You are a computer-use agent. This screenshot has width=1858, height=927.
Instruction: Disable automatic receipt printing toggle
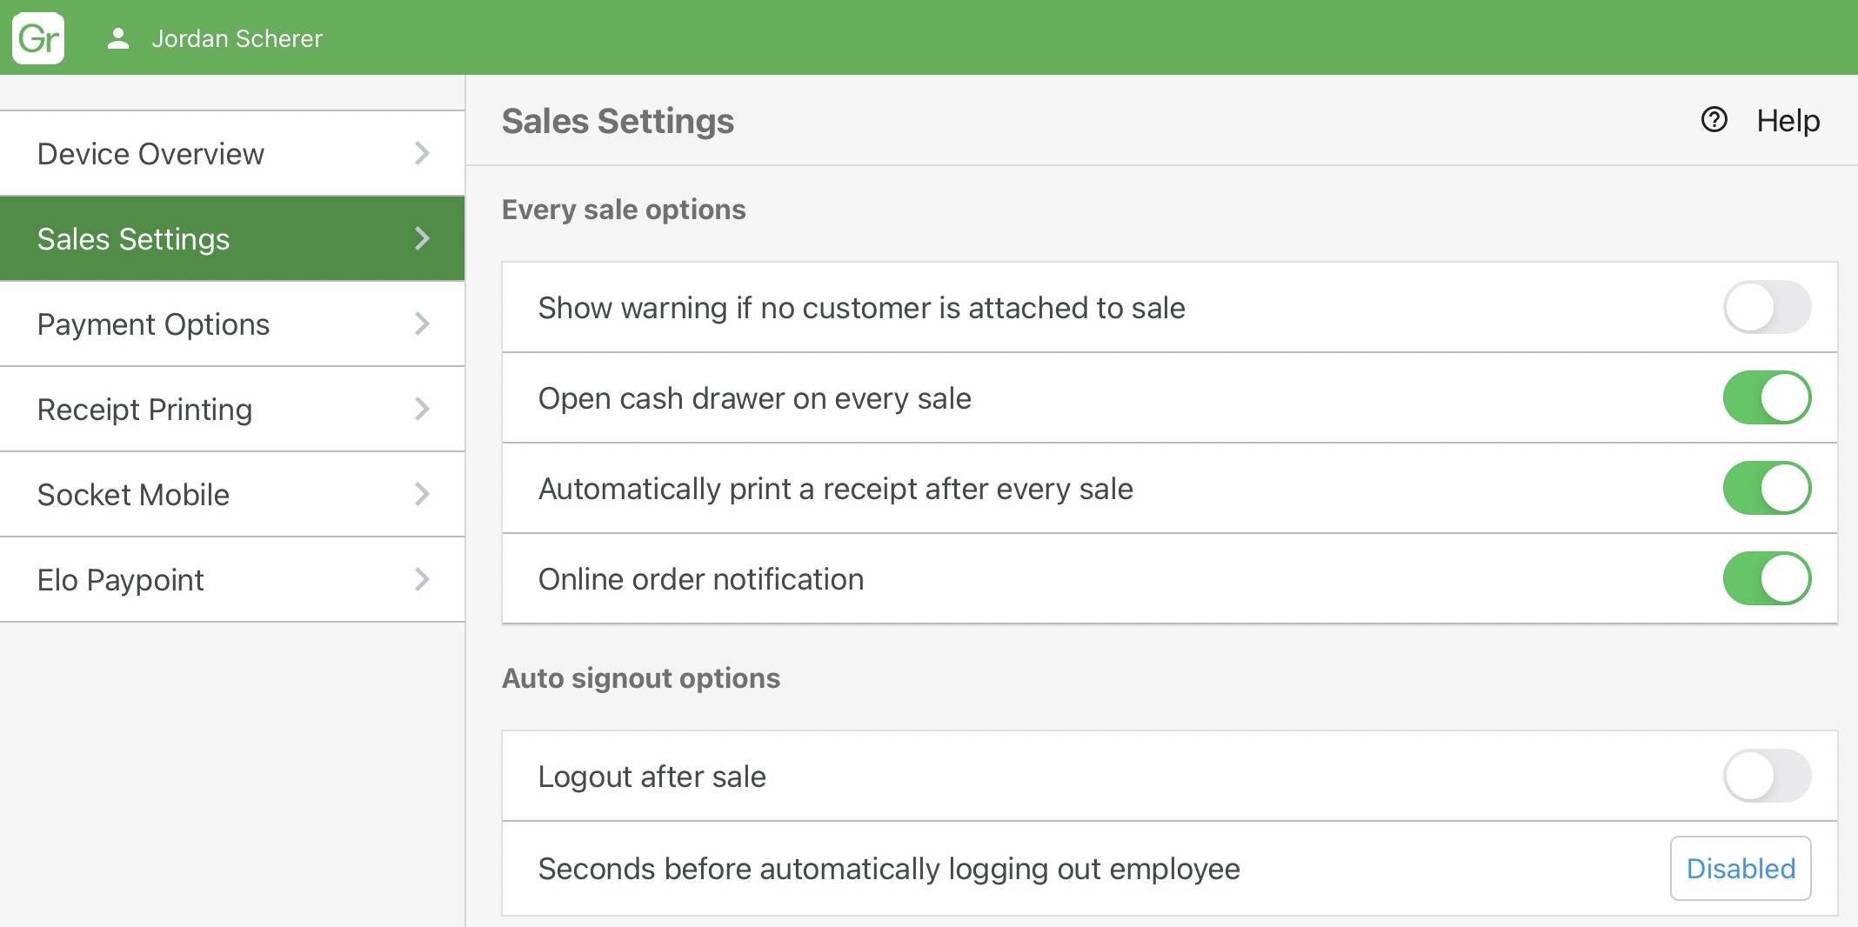(1767, 488)
